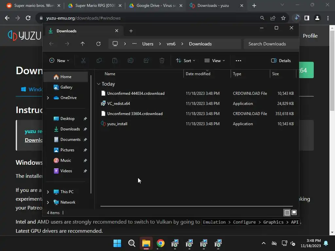Expand OneDrive in navigation pane
Viewport: 335px width, 251px height.
(48, 98)
